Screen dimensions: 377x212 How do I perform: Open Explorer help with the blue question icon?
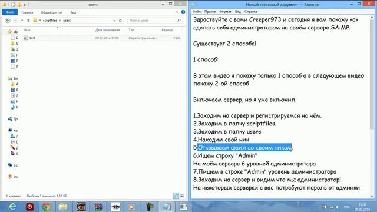[183, 12]
